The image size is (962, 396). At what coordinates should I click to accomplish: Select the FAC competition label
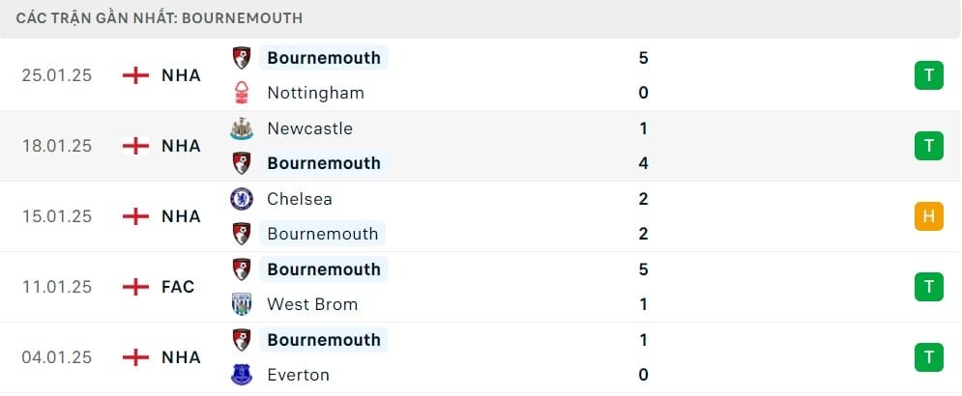(x=178, y=286)
